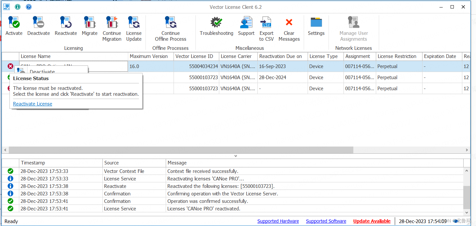Click the Activate license icon
The image size is (476, 226).
pyautogui.click(x=14, y=25)
